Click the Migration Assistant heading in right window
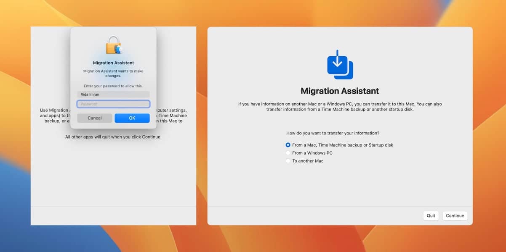 (x=340, y=91)
